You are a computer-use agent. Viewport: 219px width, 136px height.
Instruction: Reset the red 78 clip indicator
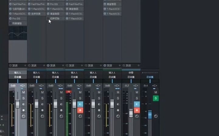pos(68,92)
